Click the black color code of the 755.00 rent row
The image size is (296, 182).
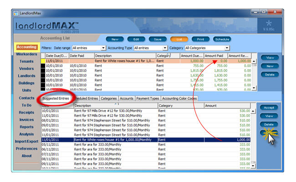point(43,66)
